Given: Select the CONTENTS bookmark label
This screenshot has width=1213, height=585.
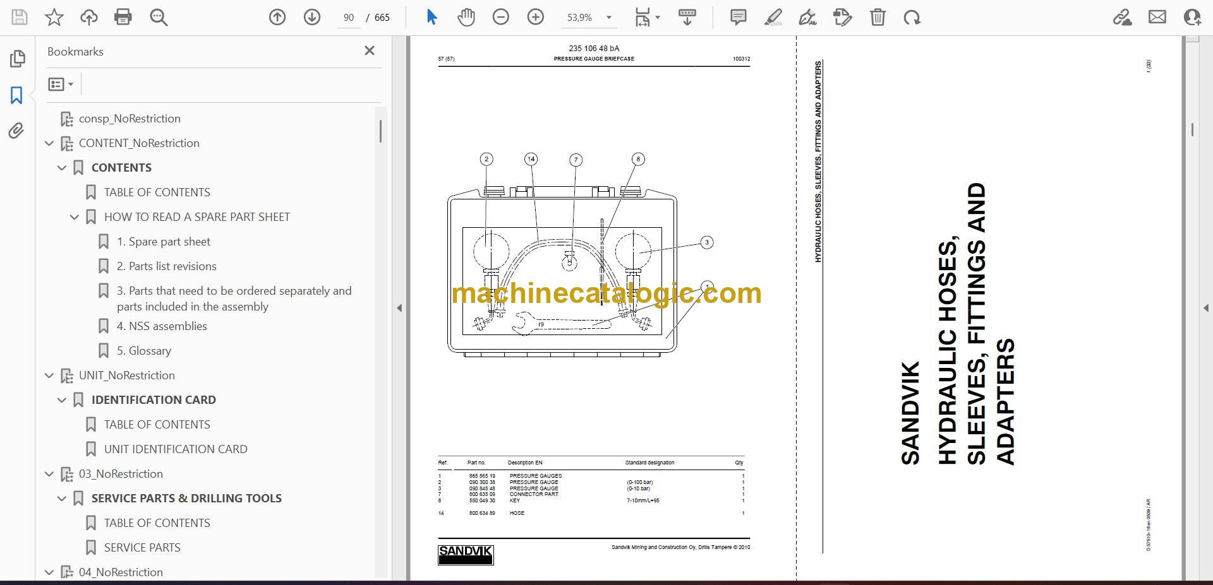Looking at the screenshot, I should click(121, 168).
